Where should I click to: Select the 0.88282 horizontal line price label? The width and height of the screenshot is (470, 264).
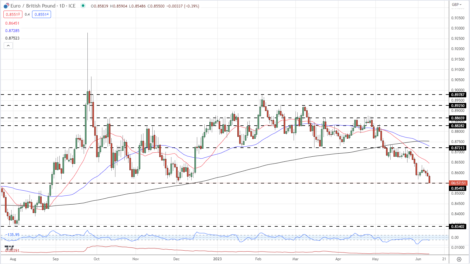458,126
